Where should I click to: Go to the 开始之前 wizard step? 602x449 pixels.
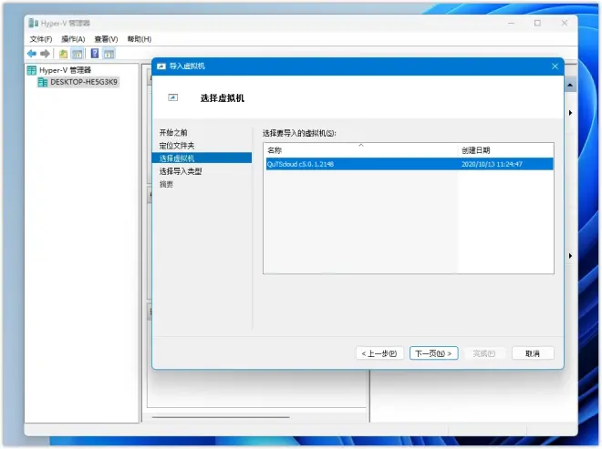(173, 133)
